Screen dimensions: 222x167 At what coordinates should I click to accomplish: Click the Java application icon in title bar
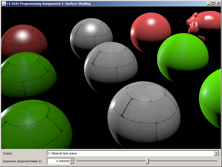click(x=4, y=4)
